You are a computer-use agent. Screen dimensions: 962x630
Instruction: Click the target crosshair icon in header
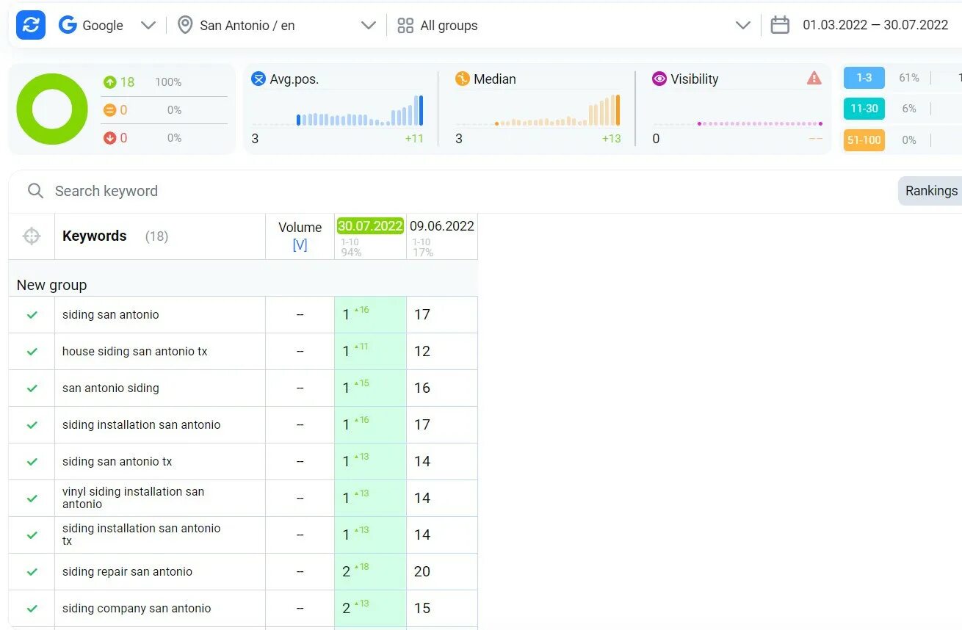click(32, 236)
